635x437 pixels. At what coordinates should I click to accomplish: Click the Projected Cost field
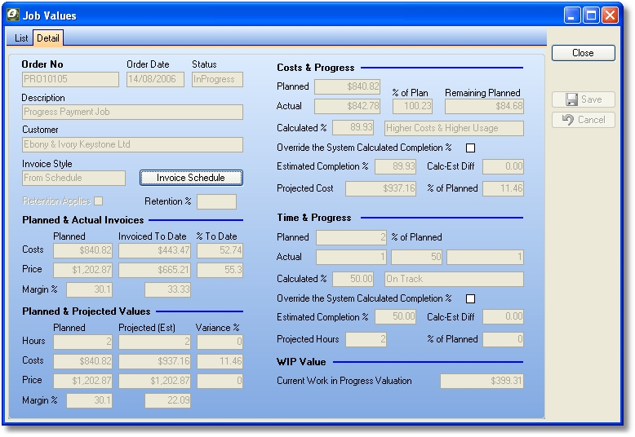point(381,189)
